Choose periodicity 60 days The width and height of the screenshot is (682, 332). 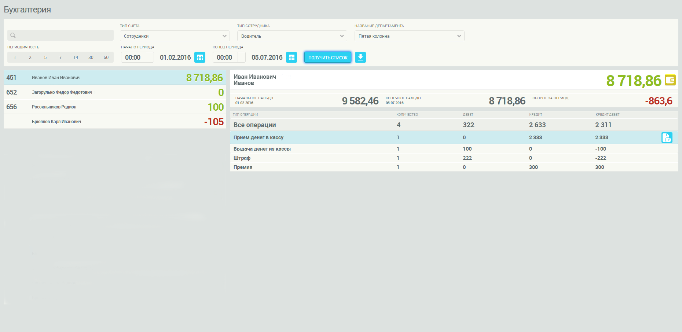click(106, 58)
